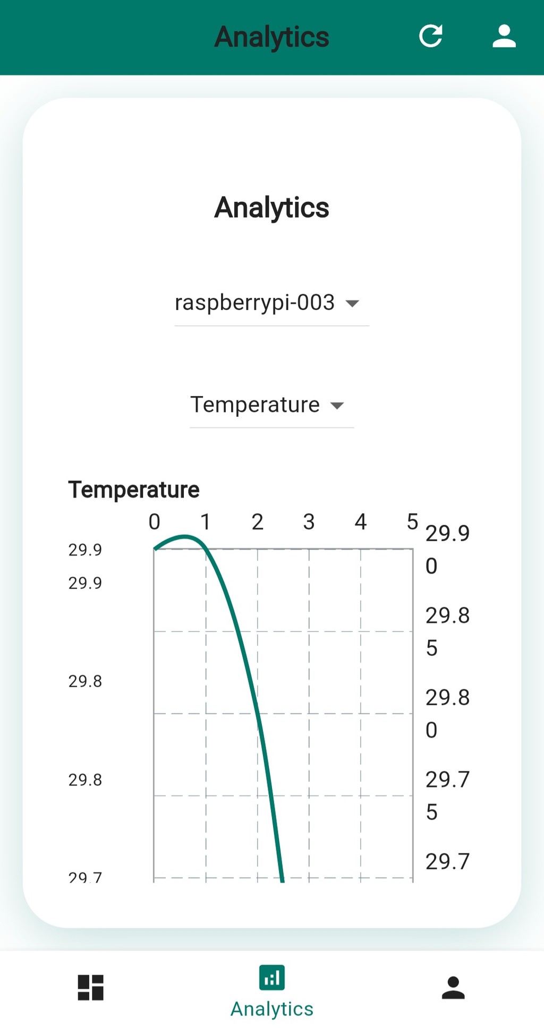The width and height of the screenshot is (544, 1035).
Task: Click the Analytics heading inside the card
Action: click(x=272, y=207)
